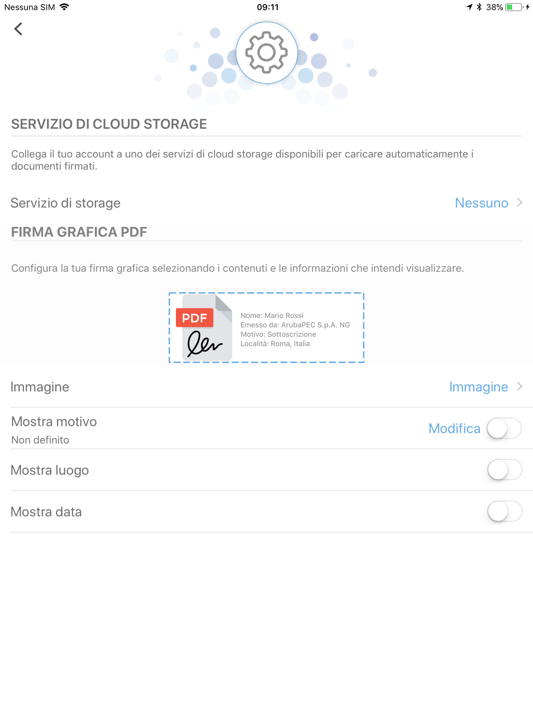Image resolution: width=533 pixels, height=711 pixels.
Task: Tap the signature preview details text
Action: (x=295, y=329)
